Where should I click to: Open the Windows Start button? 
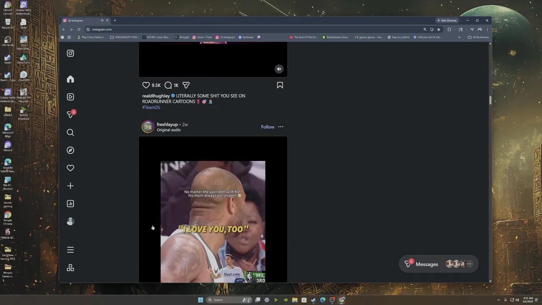tap(200, 300)
